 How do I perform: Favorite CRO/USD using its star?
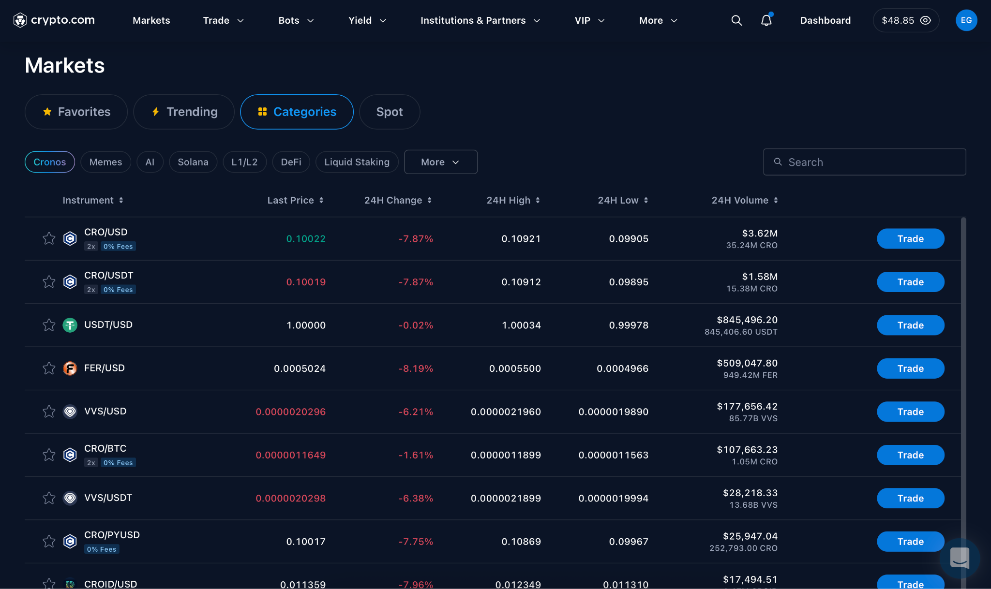pyautogui.click(x=49, y=238)
